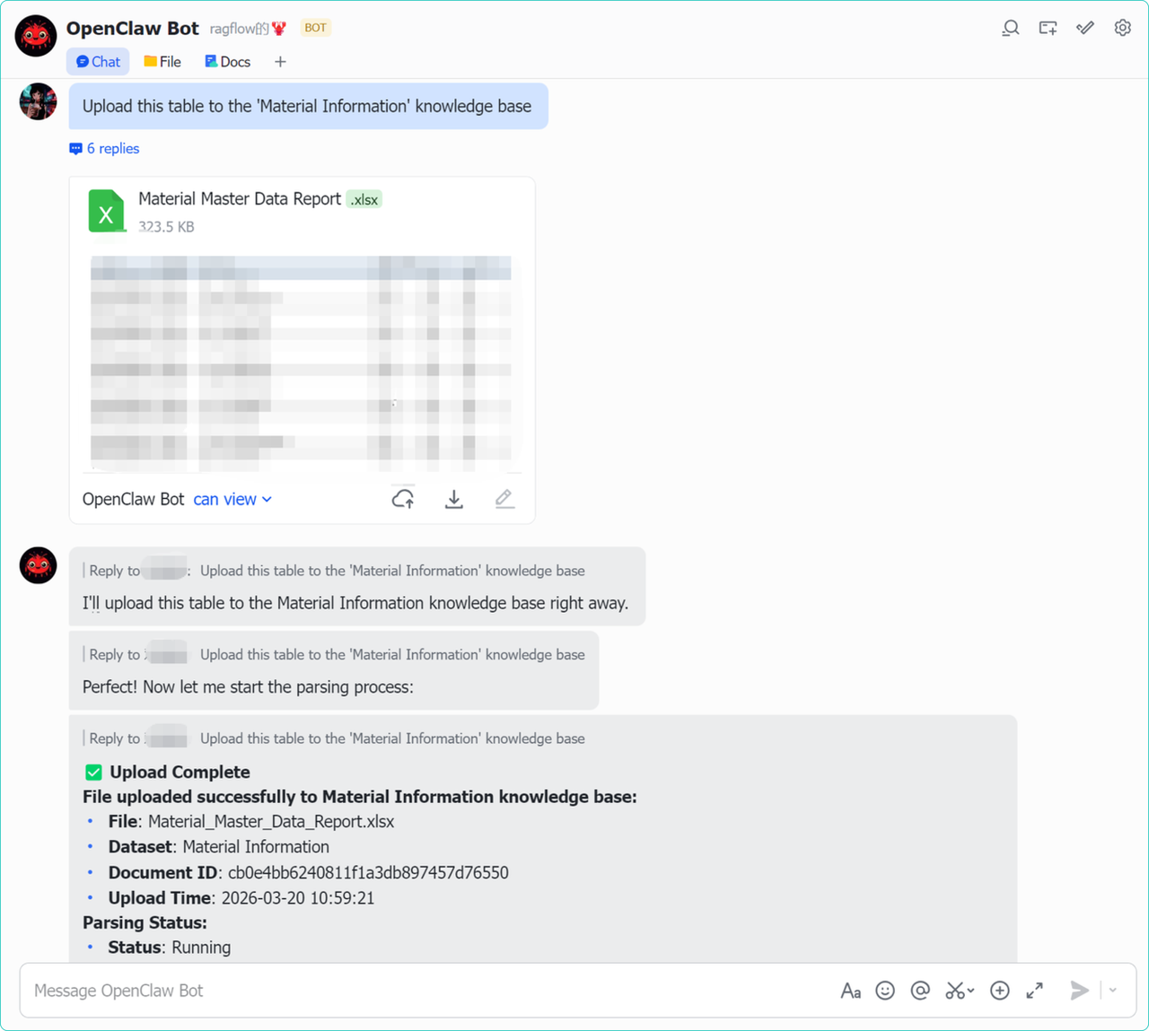Open the send options dropdown arrow
Viewport: 1149px width, 1031px height.
click(x=1113, y=991)
